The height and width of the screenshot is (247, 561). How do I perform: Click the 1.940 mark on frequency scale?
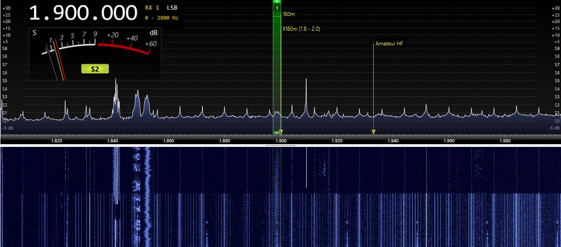pos(393,141)
